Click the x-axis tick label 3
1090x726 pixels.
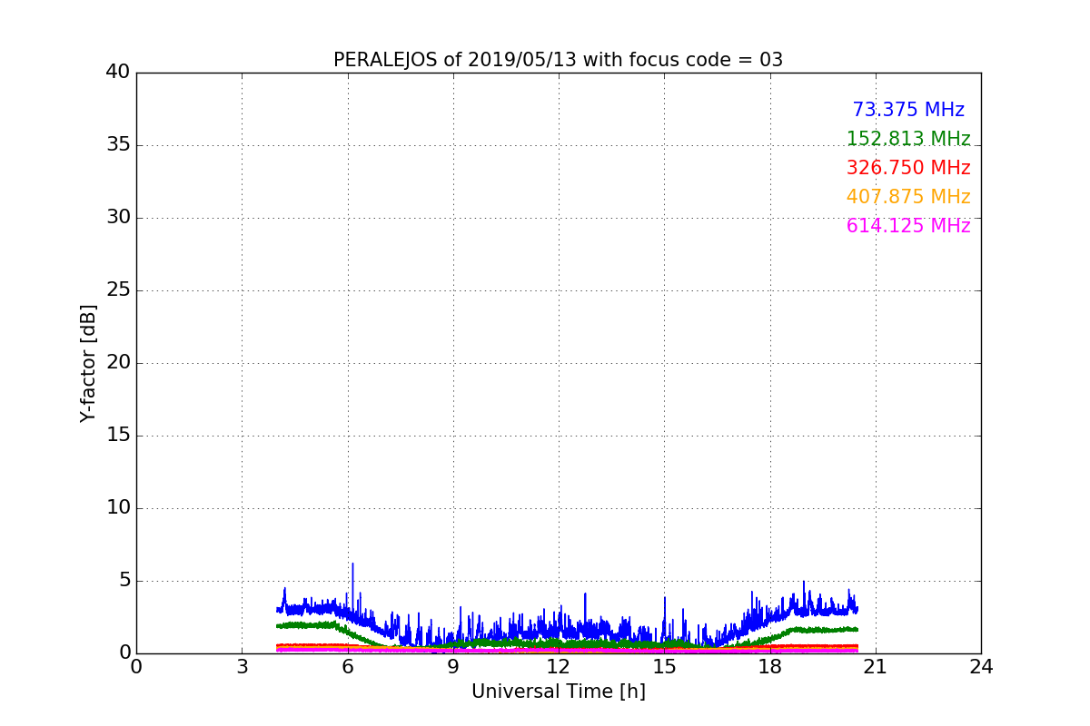tap(242, 666)
